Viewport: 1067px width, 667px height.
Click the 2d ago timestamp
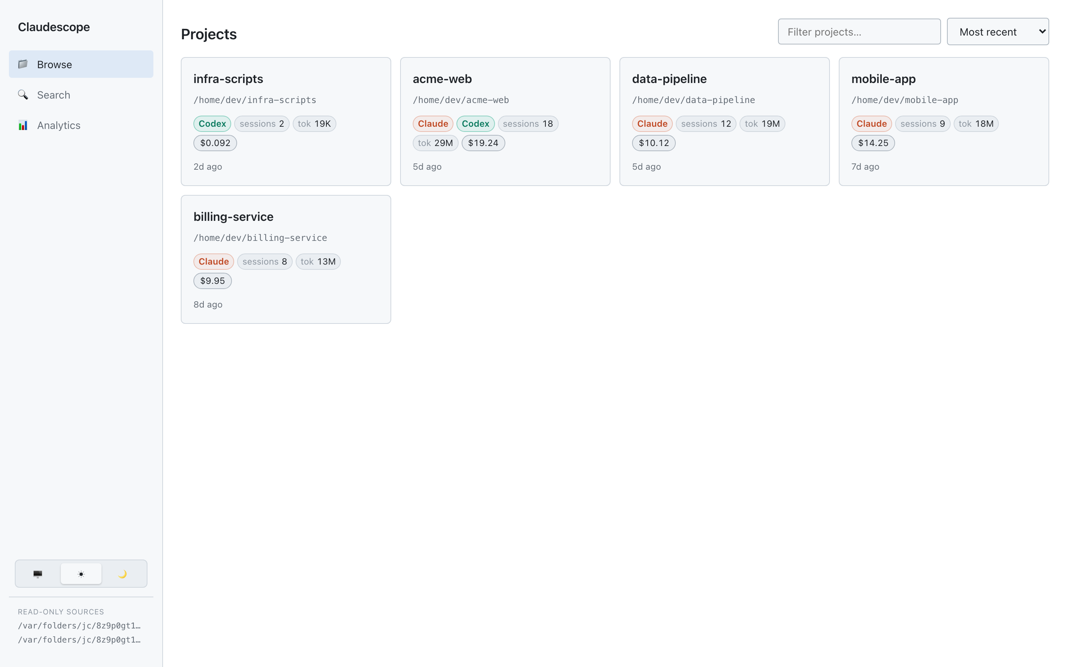208,167
